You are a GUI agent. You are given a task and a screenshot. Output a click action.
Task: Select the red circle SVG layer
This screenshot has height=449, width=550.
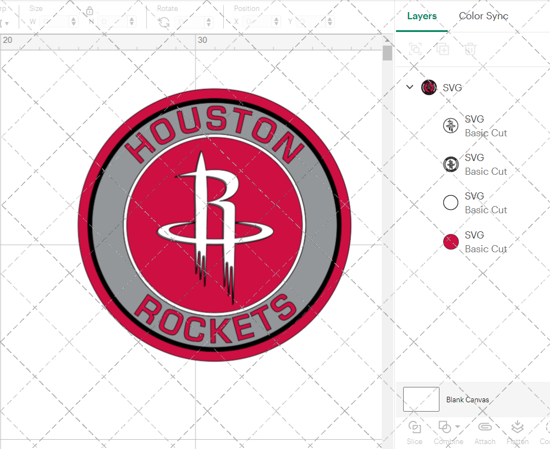pos(451,242)
